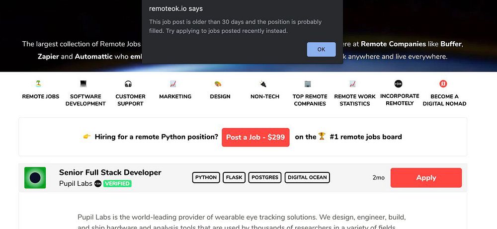Click the Pupil Labs company logo
The width and height of the screenshot is (497, 229).
coord(35,178)
